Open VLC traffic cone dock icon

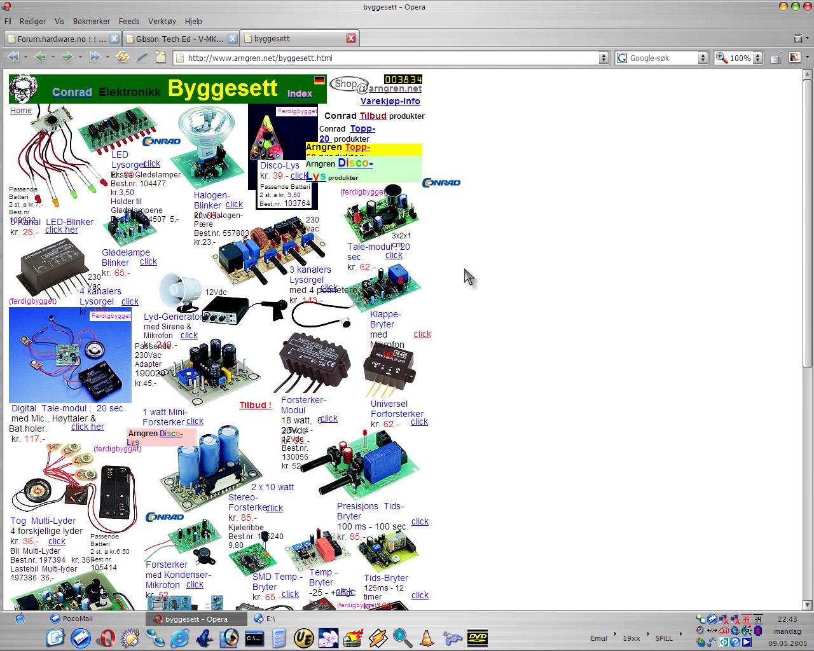click(x=427, y=638)
